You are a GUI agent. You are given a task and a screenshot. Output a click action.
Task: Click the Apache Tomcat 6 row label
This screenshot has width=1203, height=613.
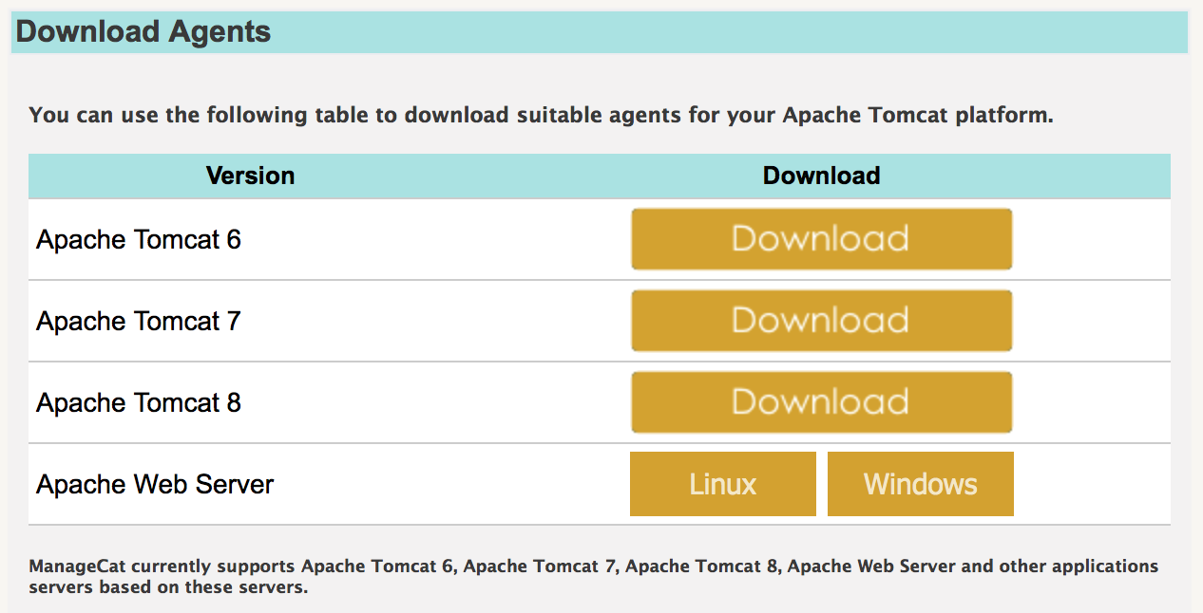[139, 240]
